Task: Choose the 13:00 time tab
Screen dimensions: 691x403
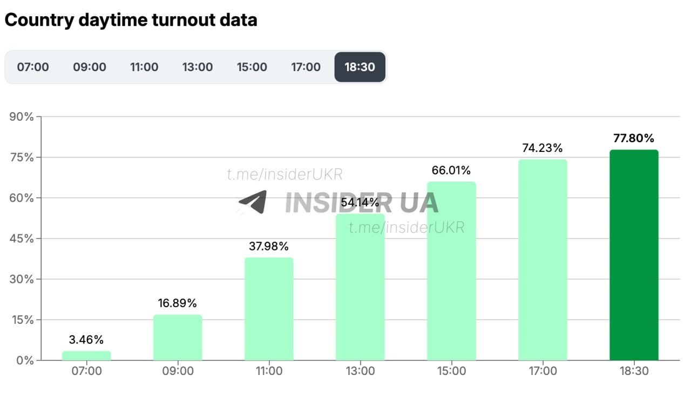Action: coord(197,67)
